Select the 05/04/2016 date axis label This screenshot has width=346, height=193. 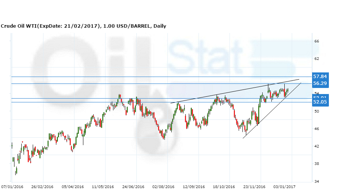pyautogui.click(x=73, y=187)
